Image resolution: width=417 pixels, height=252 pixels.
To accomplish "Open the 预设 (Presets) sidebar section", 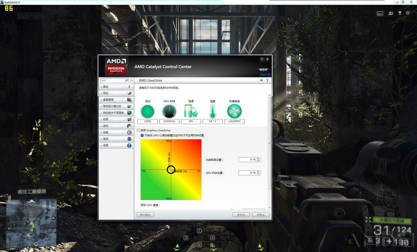I will click(116, 93).
